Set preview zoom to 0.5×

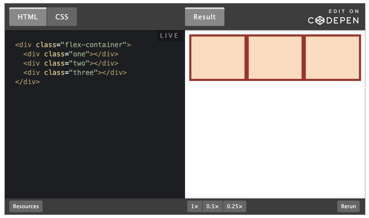click(x=213, y=206)
